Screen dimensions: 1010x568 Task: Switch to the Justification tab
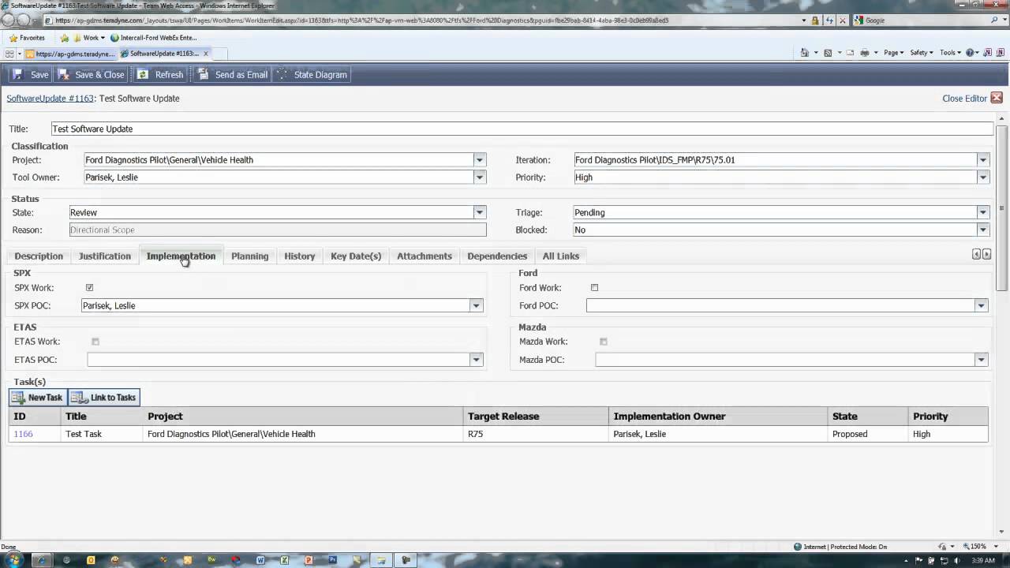pyautogui.click(x=104, y=256)
